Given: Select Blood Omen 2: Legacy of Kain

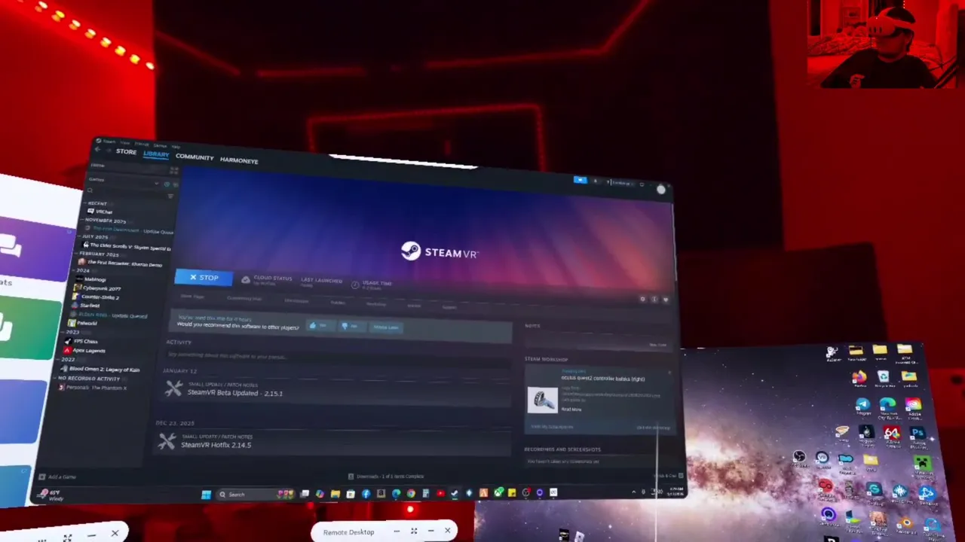Looking at the screenshot, I should (100, 369).
